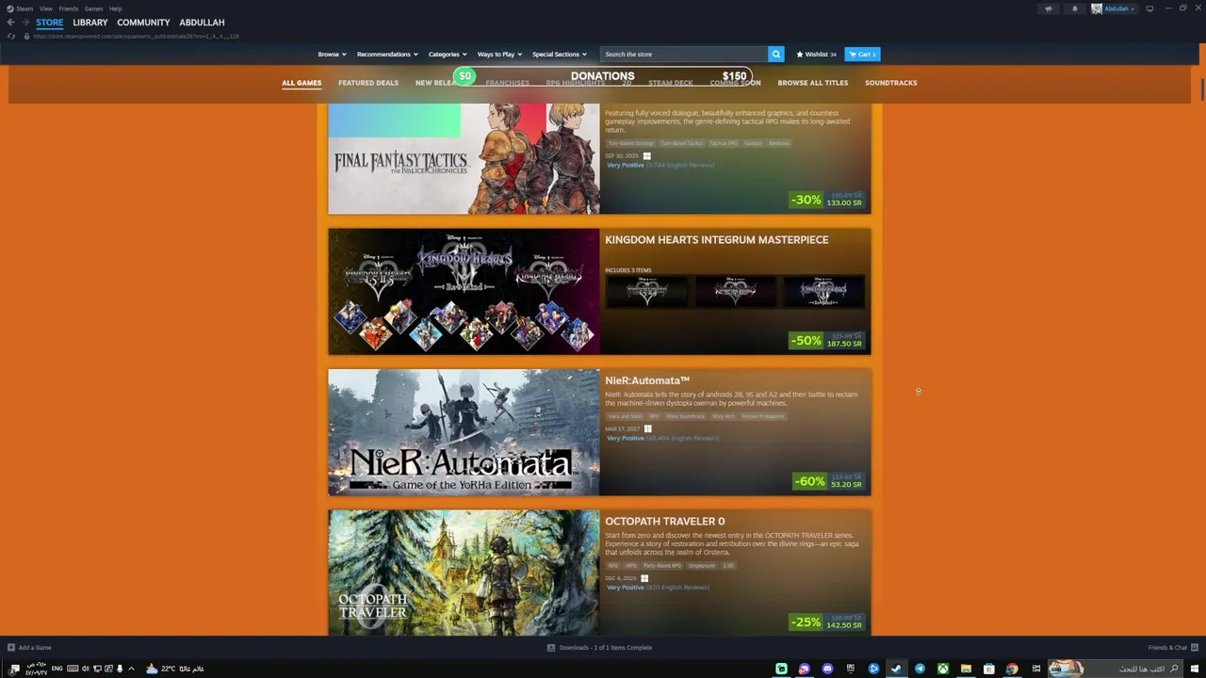This screenshot has width=1206, height=678.
Task: Click the Final Fantasy Tactics -30% price
Action: coord(827,200)
